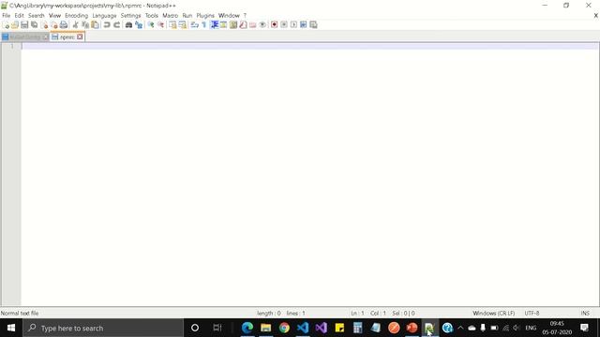Open the user-defined language dialog icon
Viewport: 600px width, 337px height.
tap(223, 25)
